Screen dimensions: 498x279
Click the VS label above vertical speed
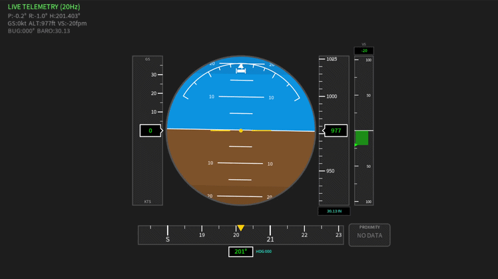pyautogui.click(x=364, y=45)
